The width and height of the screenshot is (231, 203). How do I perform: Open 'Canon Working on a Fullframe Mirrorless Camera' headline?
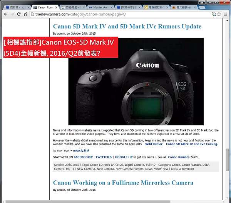pos(123,183)
